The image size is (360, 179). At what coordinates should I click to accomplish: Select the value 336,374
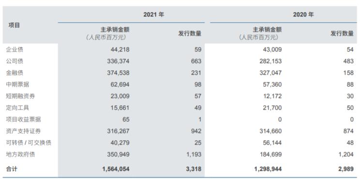point(118,61)
